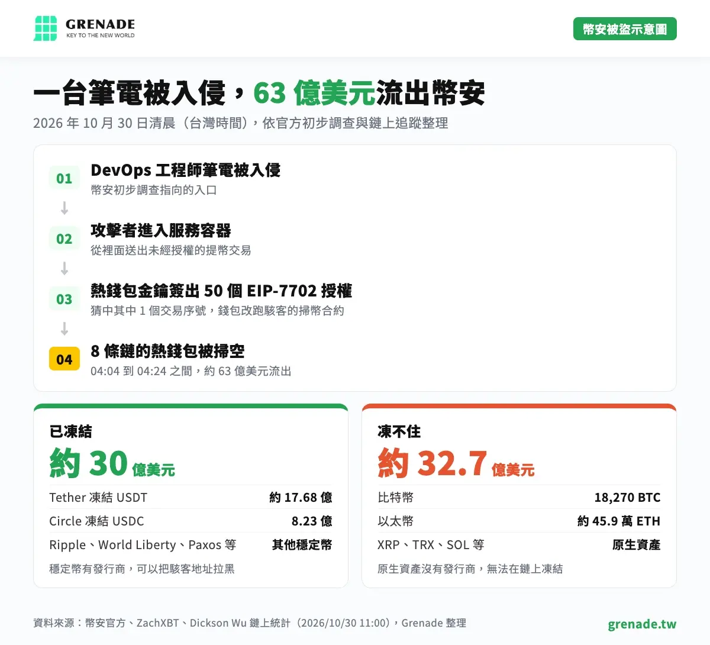
Task: Click the Ripple、World Liberty、Paxos 等 row label
Action: coord(143,545)
